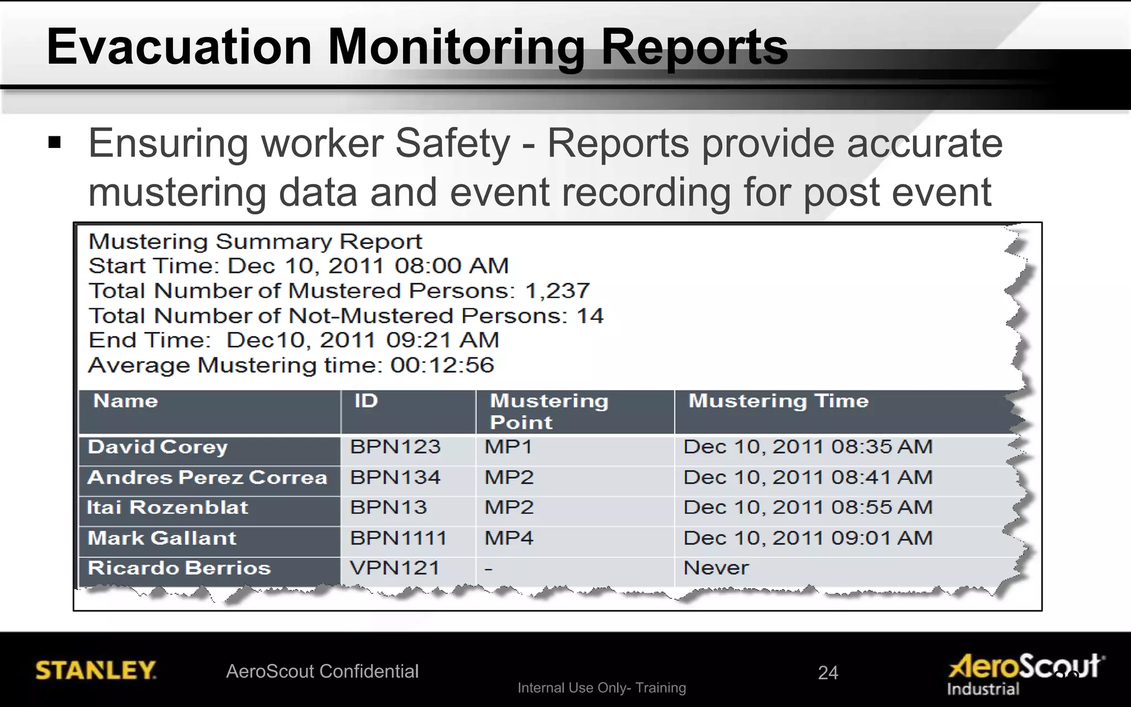The width and height of the screenshot is (1131, 707).
Task: Click the Name column header
Action: [x=209, y=412]
